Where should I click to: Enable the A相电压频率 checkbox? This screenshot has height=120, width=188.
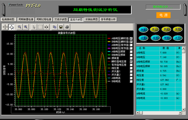pos(131,52)
